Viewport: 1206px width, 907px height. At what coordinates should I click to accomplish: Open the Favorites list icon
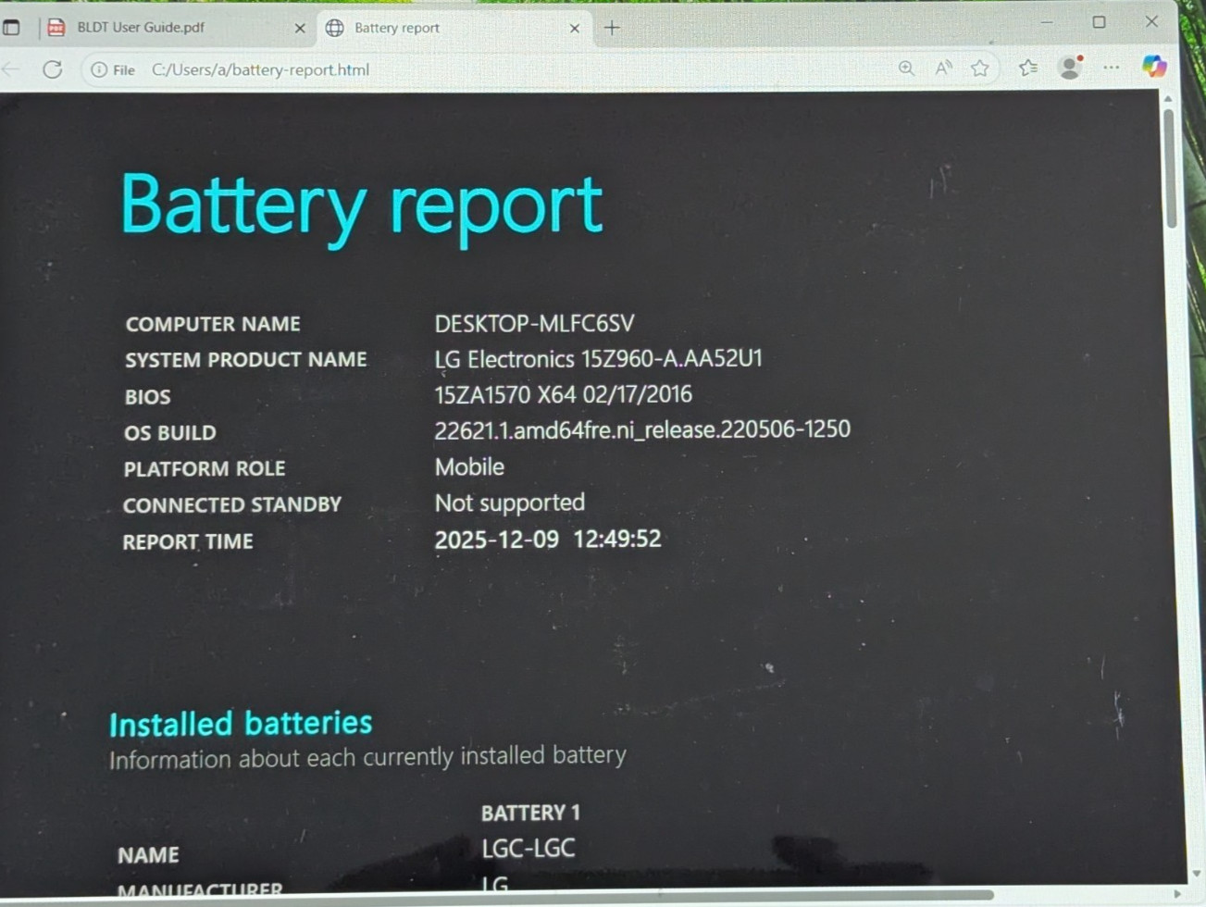click(1027, 68)
